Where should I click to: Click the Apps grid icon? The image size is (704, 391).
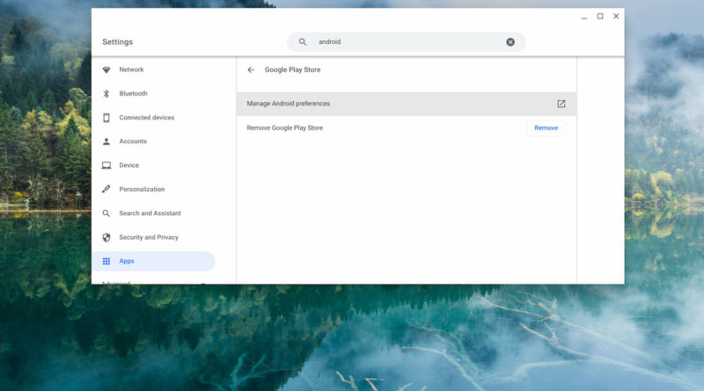pyautogui.click(x=106, y=262)
